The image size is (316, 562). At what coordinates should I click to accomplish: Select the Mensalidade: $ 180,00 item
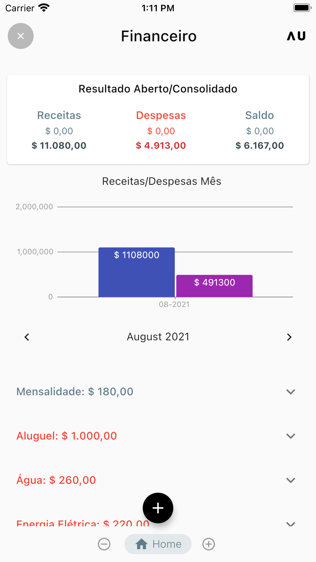(x=75, y=392)
